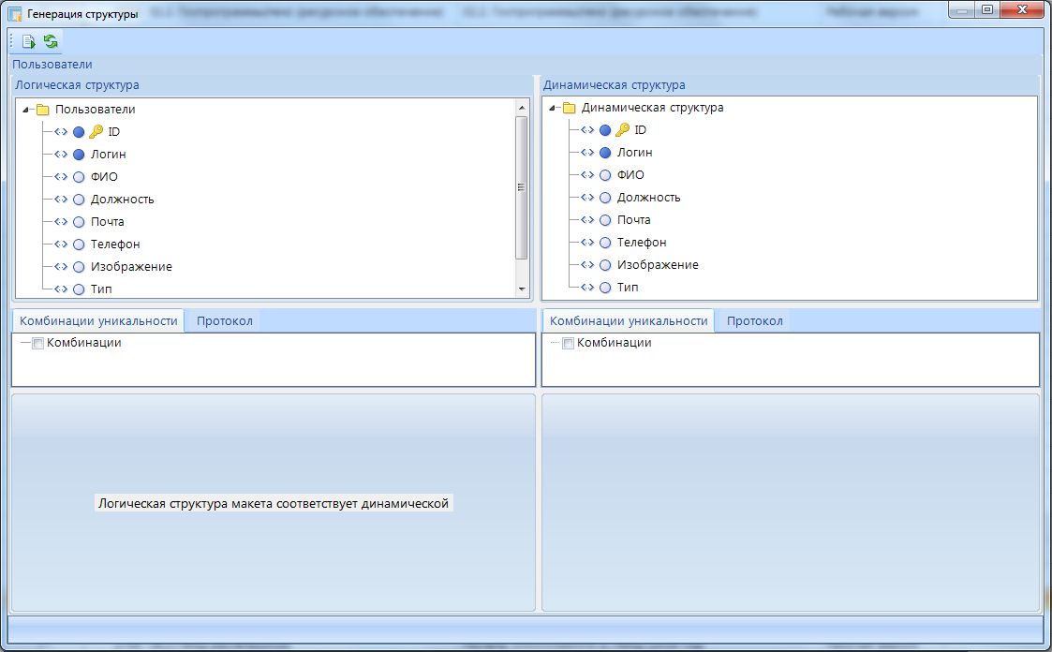Click the generate structure document toolbar icon
1052x652 pixels.
28,41
